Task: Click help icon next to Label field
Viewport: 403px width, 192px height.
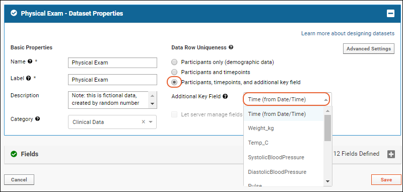Action: [28, 78]
